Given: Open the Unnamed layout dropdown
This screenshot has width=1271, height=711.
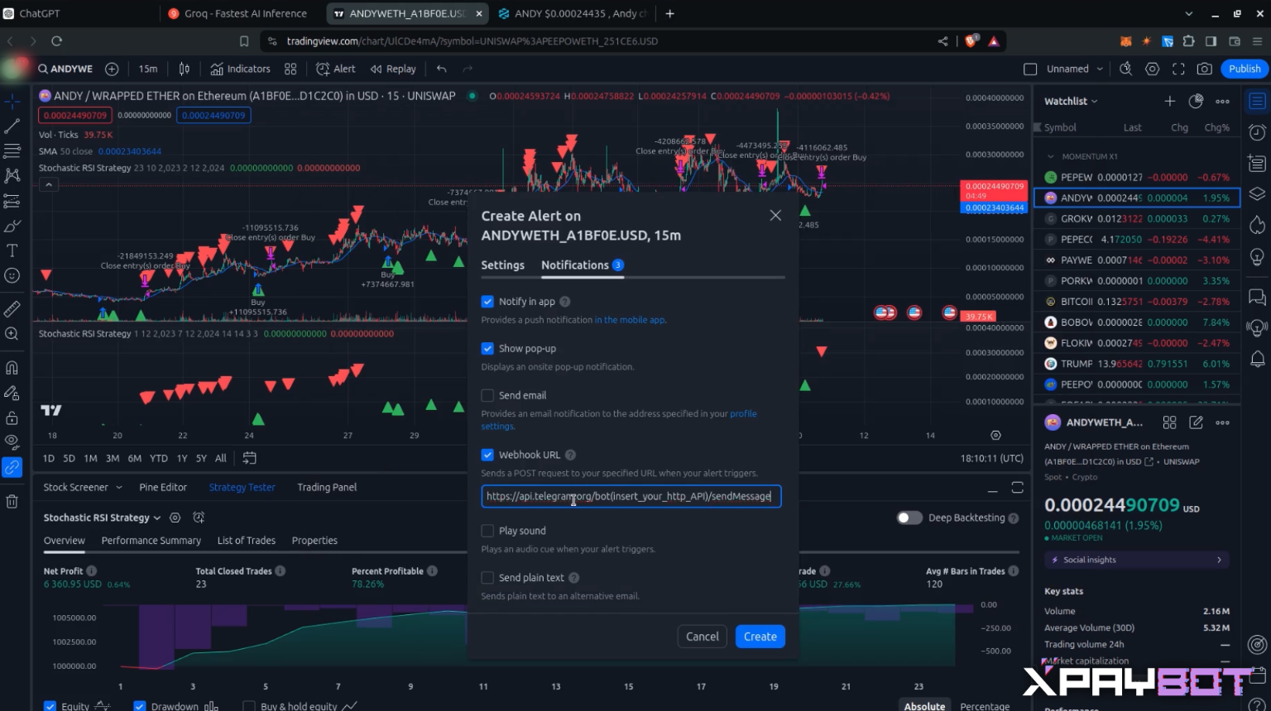Looking at the screenshot, I should [x=1074, y=69].
